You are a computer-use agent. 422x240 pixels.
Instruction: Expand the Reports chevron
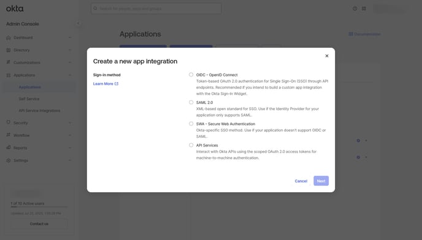click(70, 148)
